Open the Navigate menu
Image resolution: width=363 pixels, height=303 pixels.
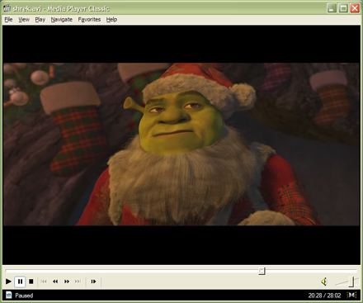click(x=62, y=20)
